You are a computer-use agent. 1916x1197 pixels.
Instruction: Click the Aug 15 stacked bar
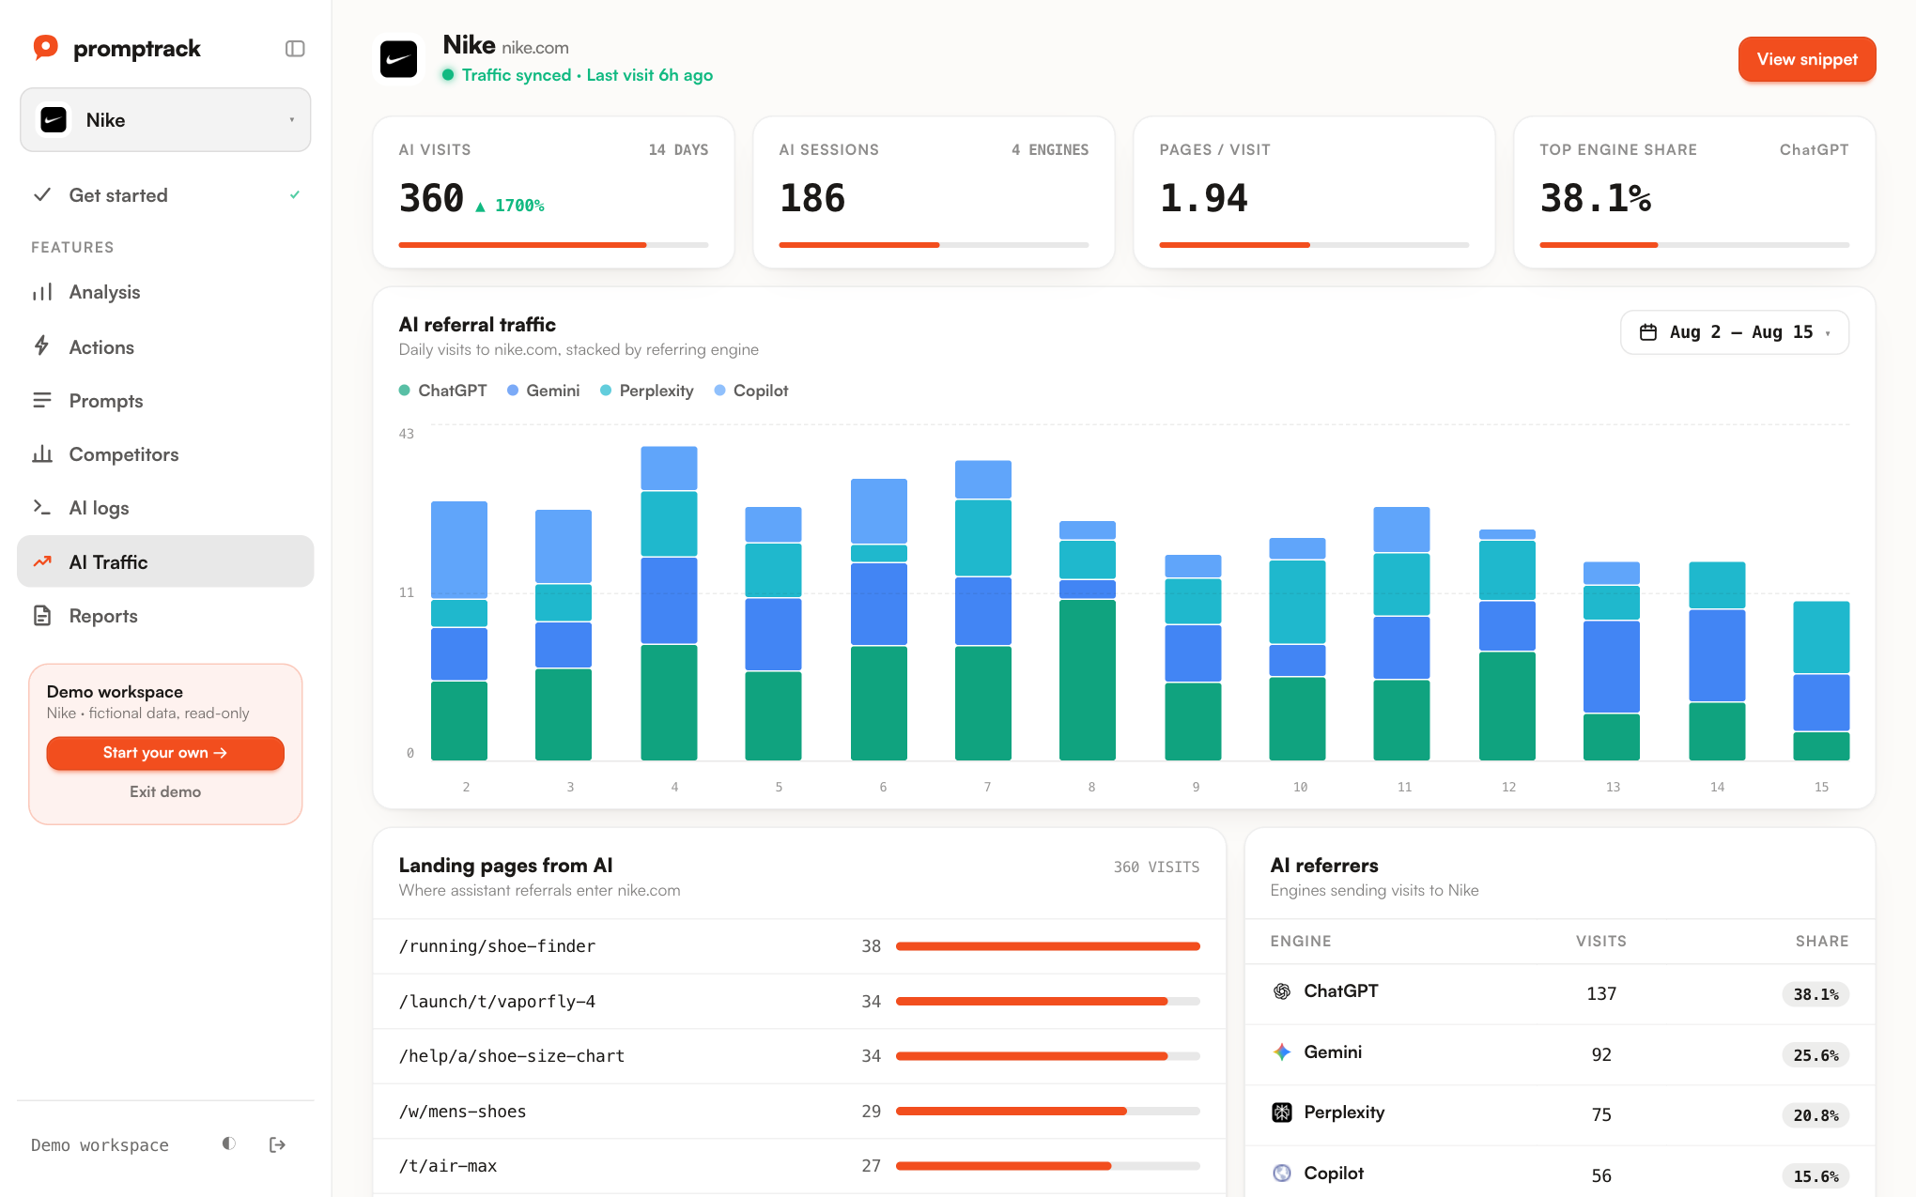pyautogui.click(x=1821, y=681)
